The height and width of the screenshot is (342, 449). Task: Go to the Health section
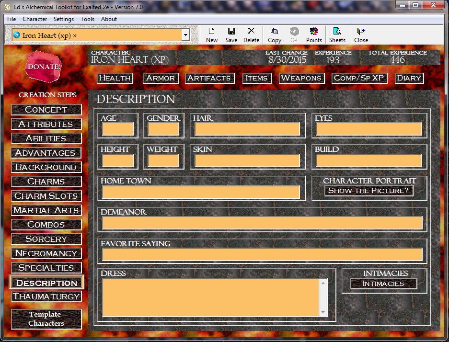point(115,78)
